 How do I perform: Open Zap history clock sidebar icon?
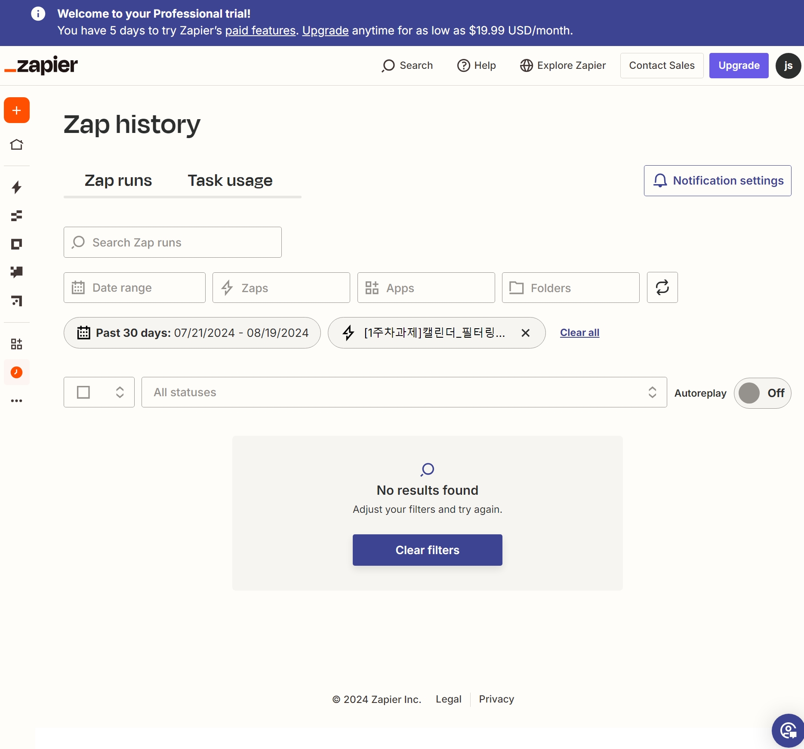[x=17, y=372]
